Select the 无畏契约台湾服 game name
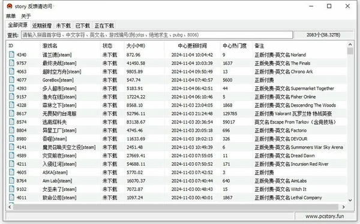This screenshot has height=224, width=360. pyautogui.click(x=59, y=113)
